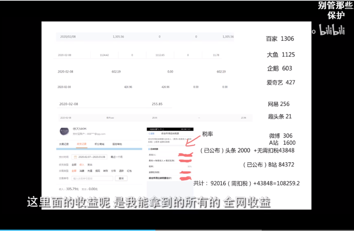Click the round user avatar image
The width and height of the screenshot is (354, 231).
[x=64, y=131]
